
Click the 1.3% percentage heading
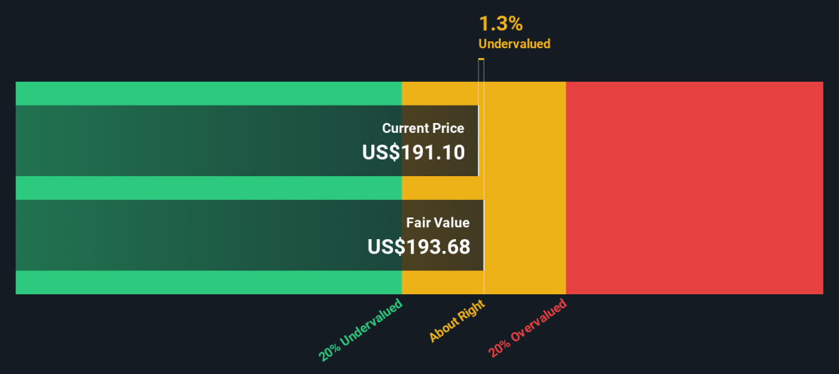pyautogui.click(x=501, y=24)
